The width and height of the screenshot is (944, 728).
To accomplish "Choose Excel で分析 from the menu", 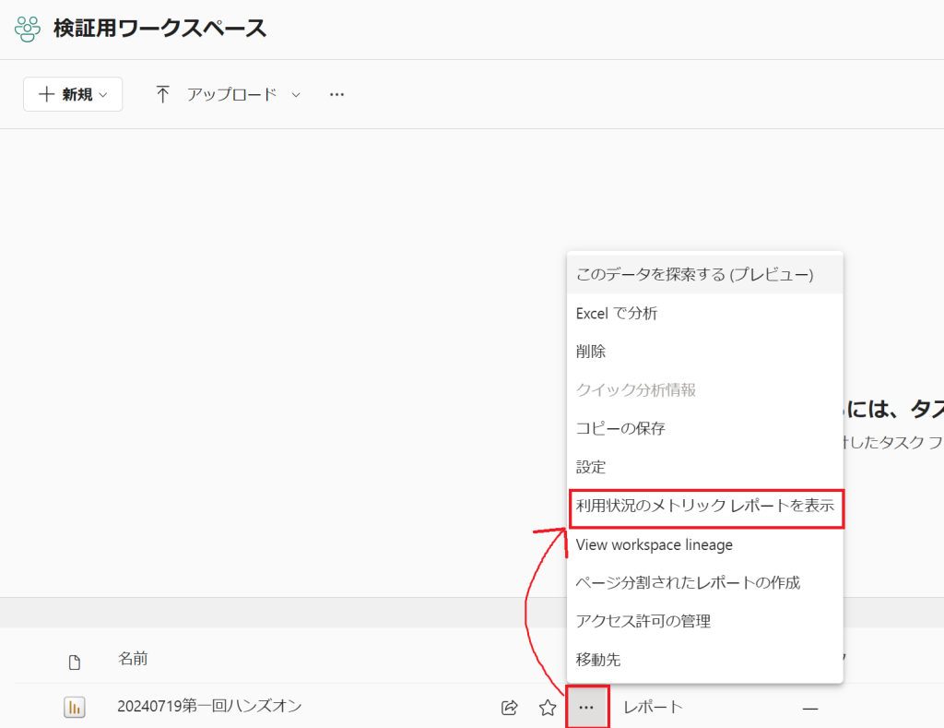I will click(x=617, y=313).
